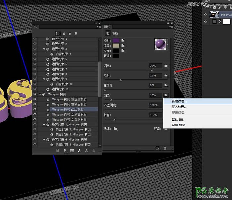Open shine (闪亮) texture folder icon
The image size is (232, 200).
click(166, 66)
